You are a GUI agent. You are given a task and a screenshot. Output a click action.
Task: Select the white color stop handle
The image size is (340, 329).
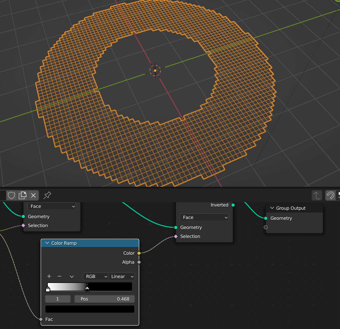click(48, 289)
